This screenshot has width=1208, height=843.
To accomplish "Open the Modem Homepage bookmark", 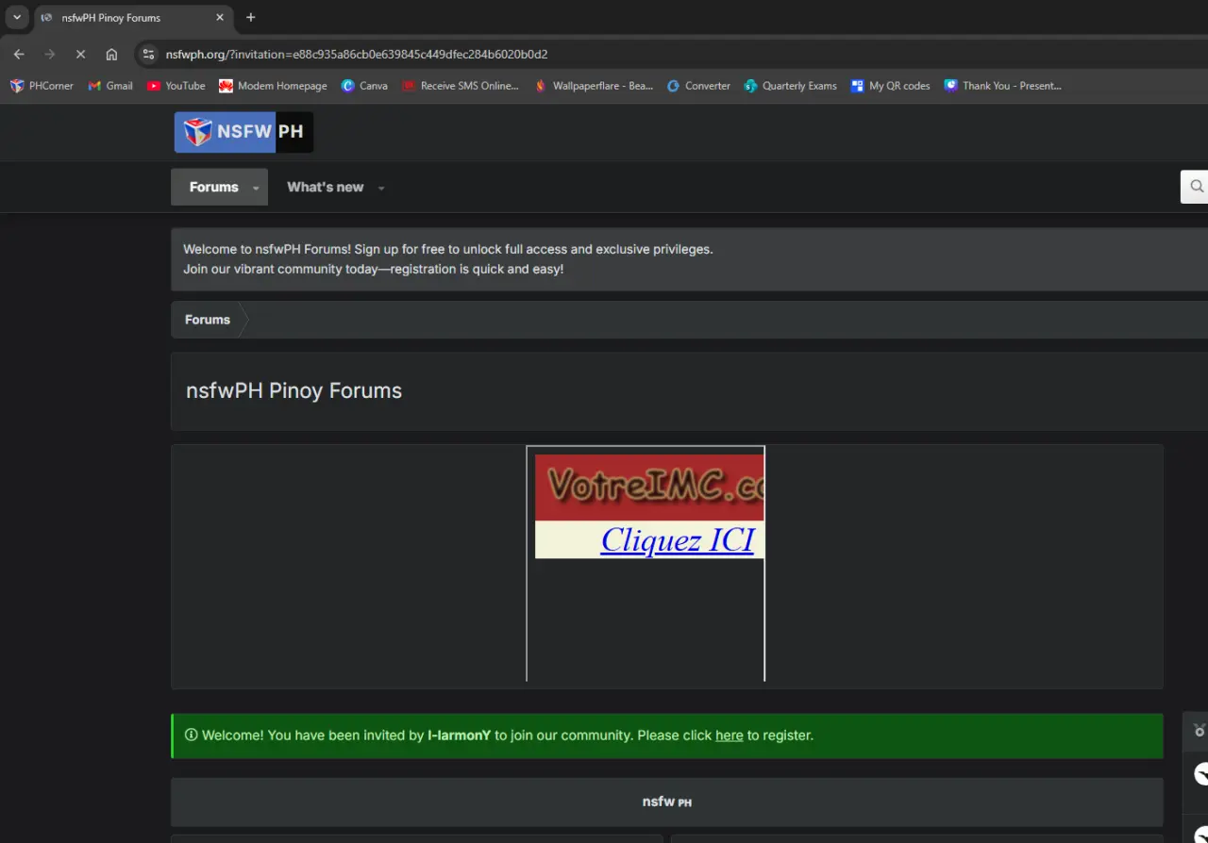I will click(x=273, y=86).
